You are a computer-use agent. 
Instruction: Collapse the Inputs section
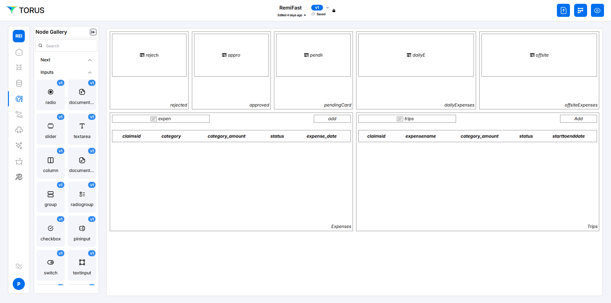point(90,72)
